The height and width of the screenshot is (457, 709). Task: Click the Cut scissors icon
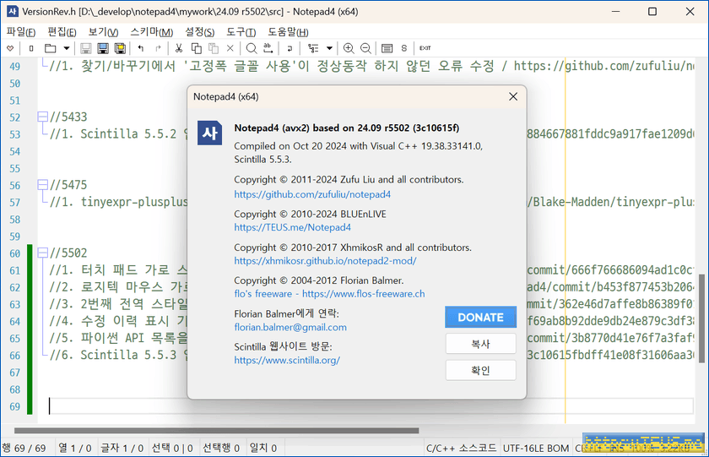coord(179,48)
